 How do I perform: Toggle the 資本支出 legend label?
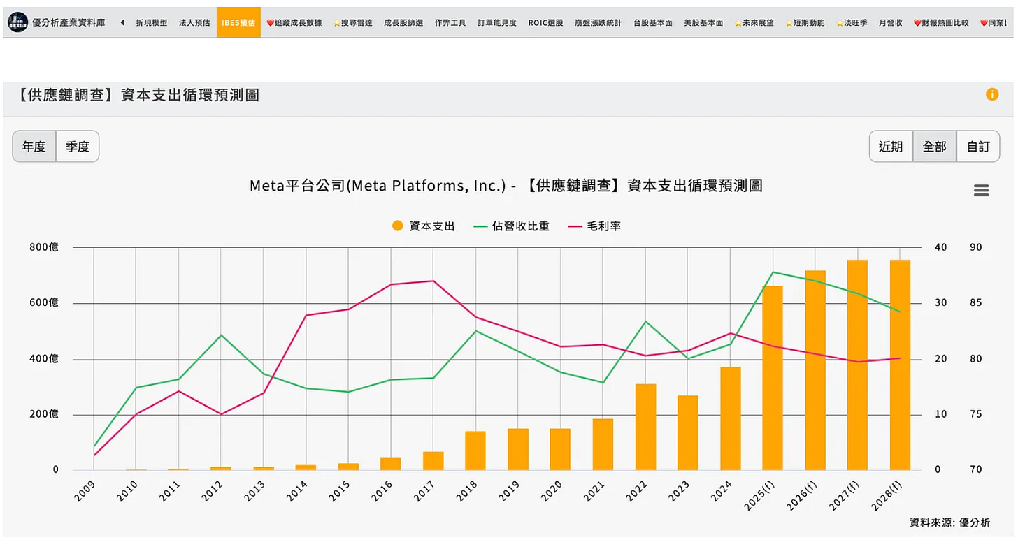pos(432,226)
